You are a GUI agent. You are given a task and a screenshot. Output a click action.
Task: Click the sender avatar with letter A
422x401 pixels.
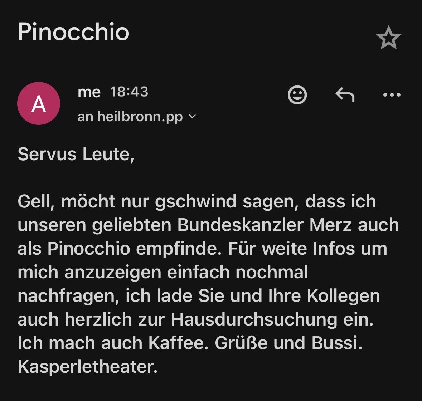pyautogui.click(x=39, y=103)
